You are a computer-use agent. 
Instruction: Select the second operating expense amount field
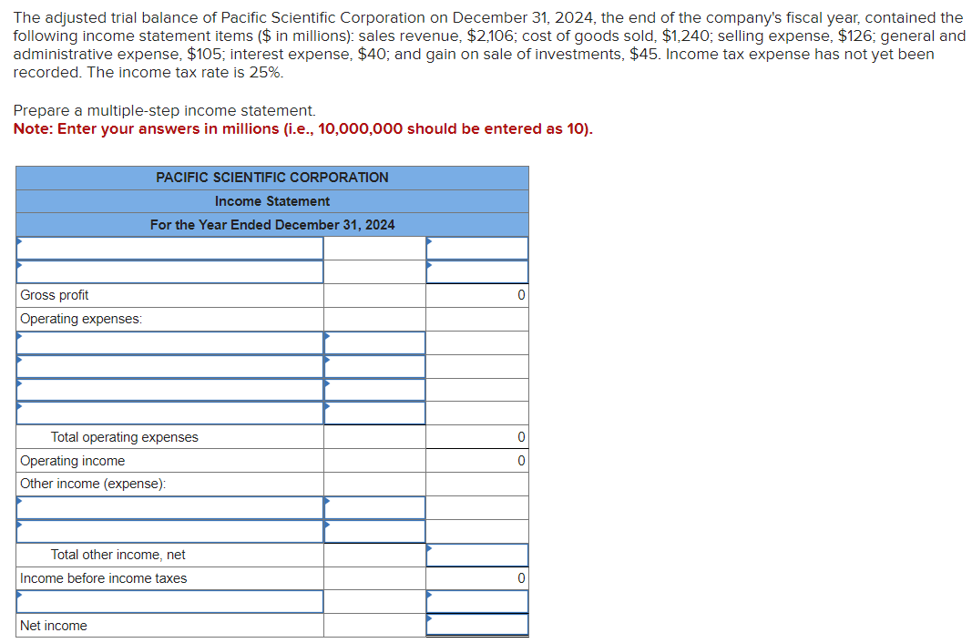[x=374, y=366]
